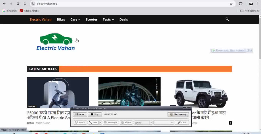Open the Bikes menu item
This screenshot has width=261, height=134.
coord(61,19)
